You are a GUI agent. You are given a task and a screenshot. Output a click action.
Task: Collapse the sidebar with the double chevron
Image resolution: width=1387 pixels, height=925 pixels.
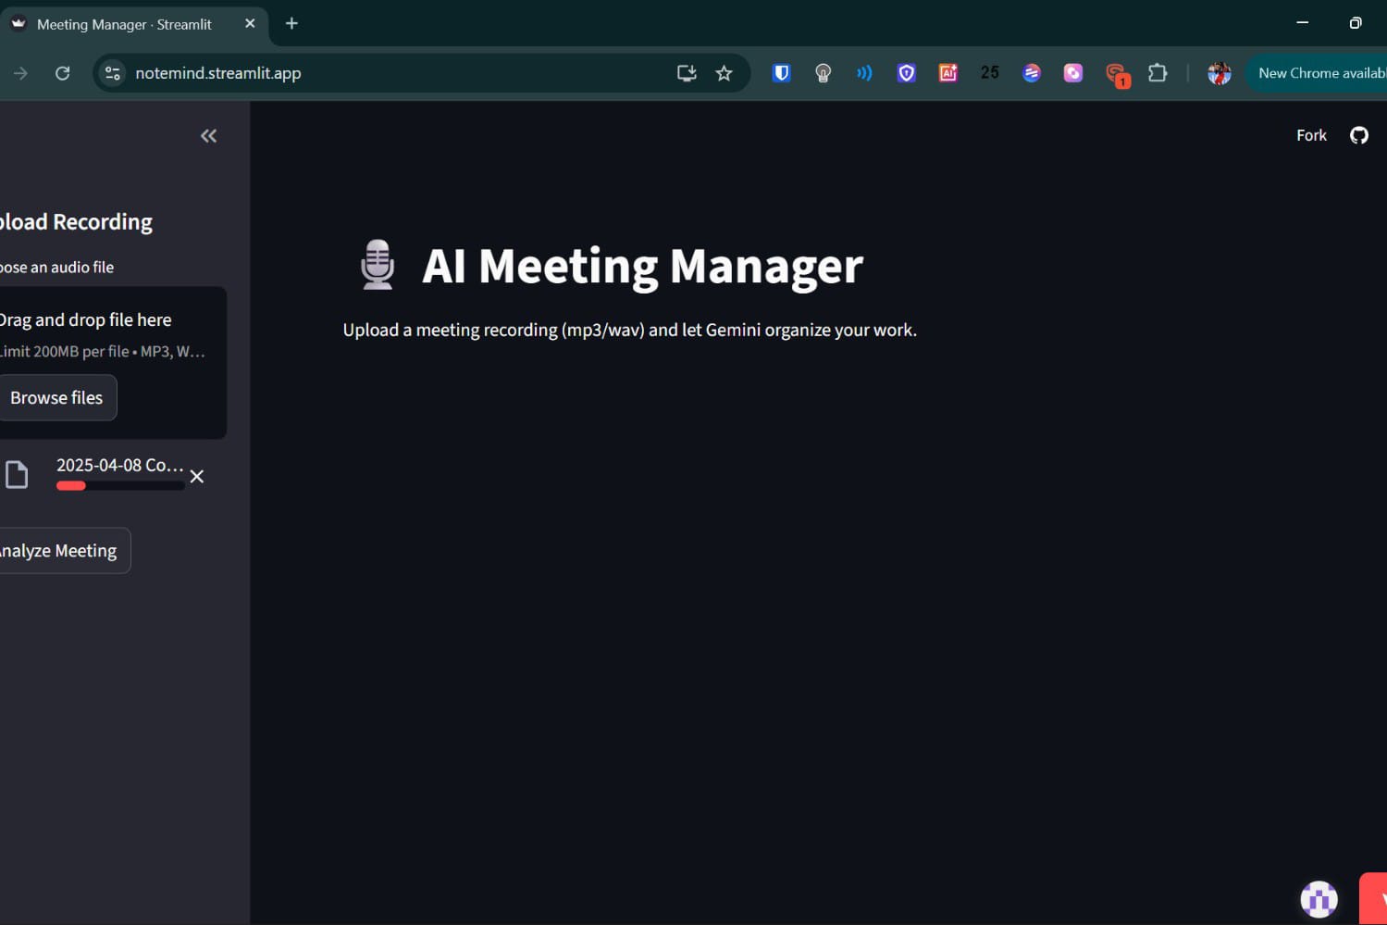208,136
